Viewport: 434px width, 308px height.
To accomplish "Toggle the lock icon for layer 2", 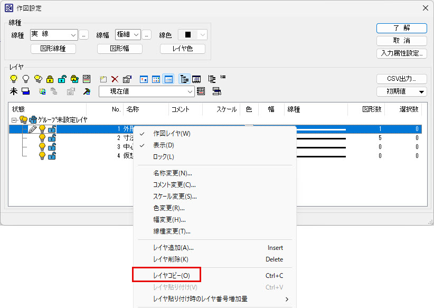I will [52, 138].
